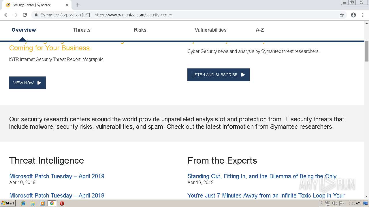Click the address bar URL
The height and width of the screenshot is (207, 369).
click(x=133, y=15)
